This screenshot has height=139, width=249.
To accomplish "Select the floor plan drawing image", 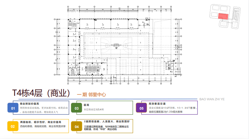I will click(x=118, y=45).
